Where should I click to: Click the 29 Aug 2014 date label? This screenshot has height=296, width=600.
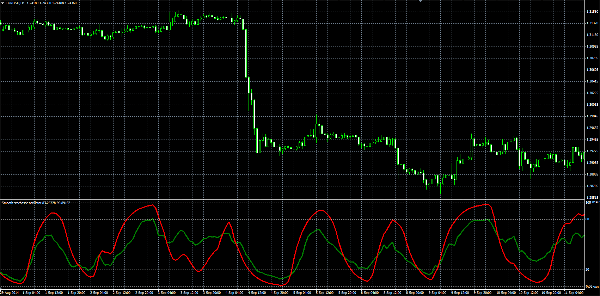coord(10,293)
